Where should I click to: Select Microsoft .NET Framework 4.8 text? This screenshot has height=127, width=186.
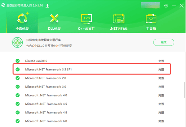46,112
